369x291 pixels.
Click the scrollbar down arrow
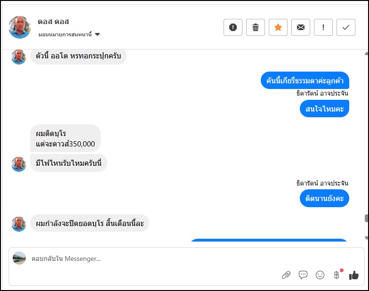(x=366, y=237)
